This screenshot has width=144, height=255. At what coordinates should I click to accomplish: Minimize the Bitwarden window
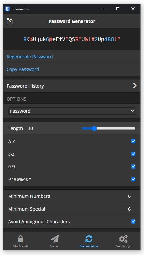pyautogui.click(x=103, y=9)
